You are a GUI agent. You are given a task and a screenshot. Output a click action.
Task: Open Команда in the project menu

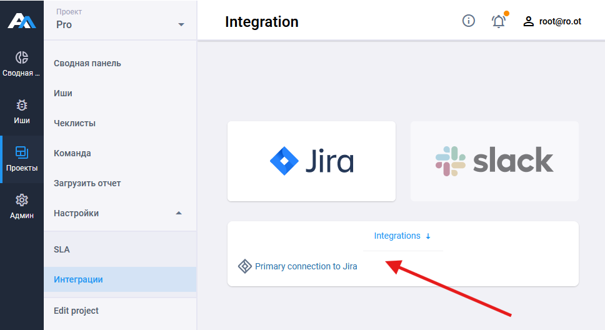72,153
